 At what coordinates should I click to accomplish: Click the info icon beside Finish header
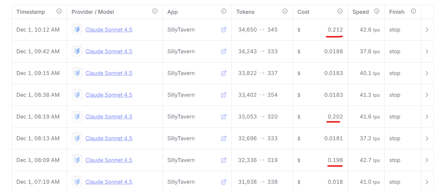pos(413,11)
